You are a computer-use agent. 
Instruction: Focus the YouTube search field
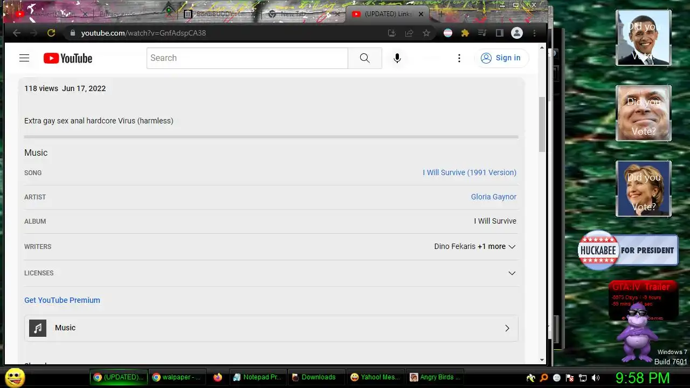(x=247, y=58)
